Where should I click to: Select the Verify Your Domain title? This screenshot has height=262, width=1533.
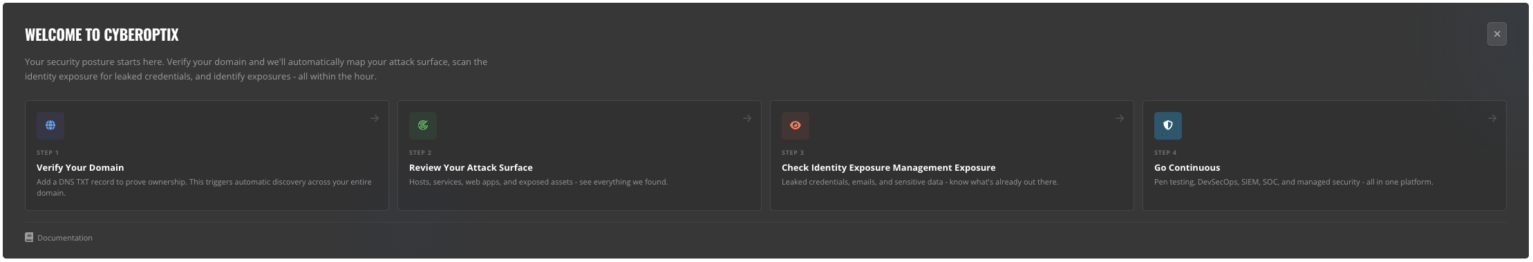pyautogui.click(x=80, y=167)
